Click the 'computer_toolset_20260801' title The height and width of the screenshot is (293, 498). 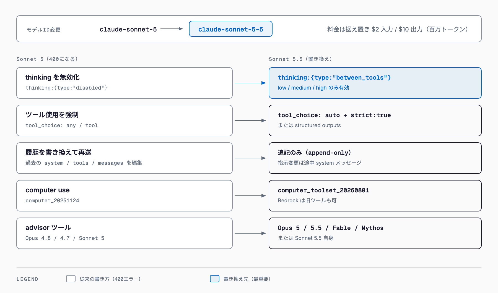pyautogui.click(x=323, y=190)
